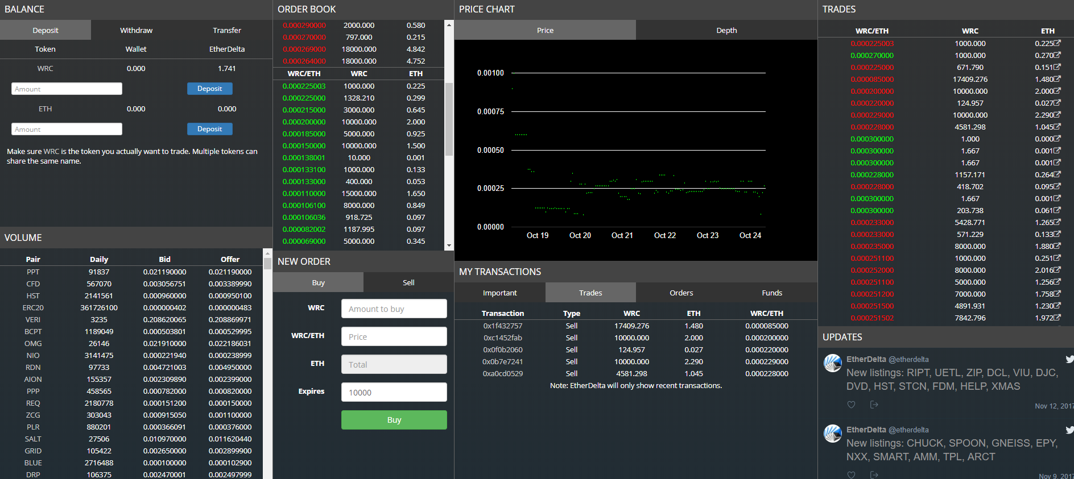1074x479 pixels.
Task: Open the Orders tab in My Transactions
Action: [x=681, y=293]
